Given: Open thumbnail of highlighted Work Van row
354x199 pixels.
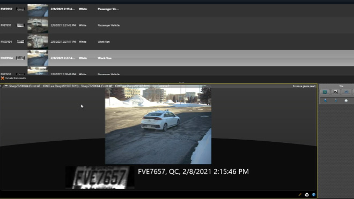Looking at the screenshot, I should tap(38, 58).
